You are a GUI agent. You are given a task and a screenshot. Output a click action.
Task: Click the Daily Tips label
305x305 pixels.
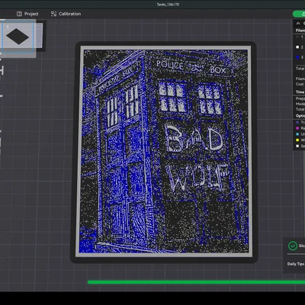(296, 264)
